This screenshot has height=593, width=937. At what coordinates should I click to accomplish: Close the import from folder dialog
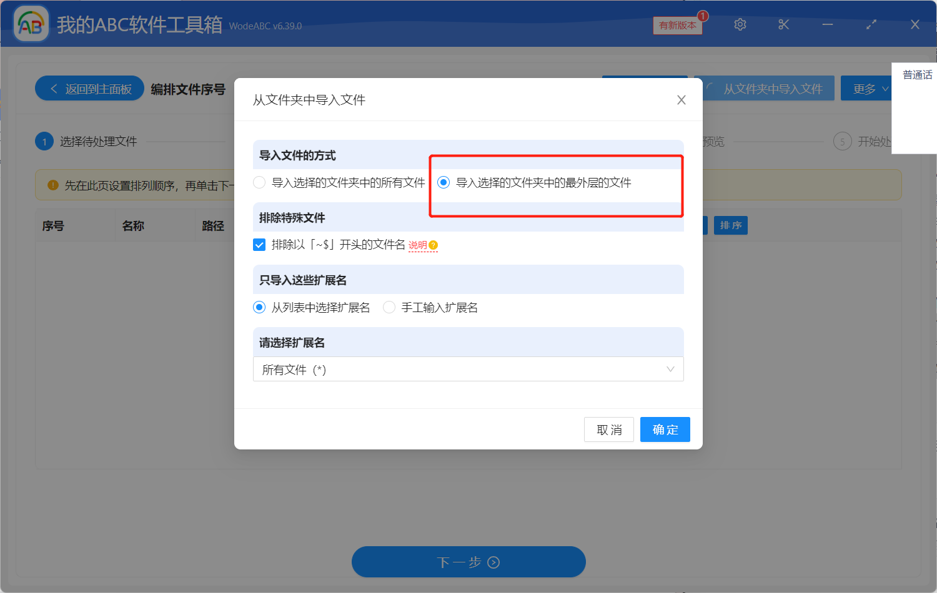[x=682, y=100]
